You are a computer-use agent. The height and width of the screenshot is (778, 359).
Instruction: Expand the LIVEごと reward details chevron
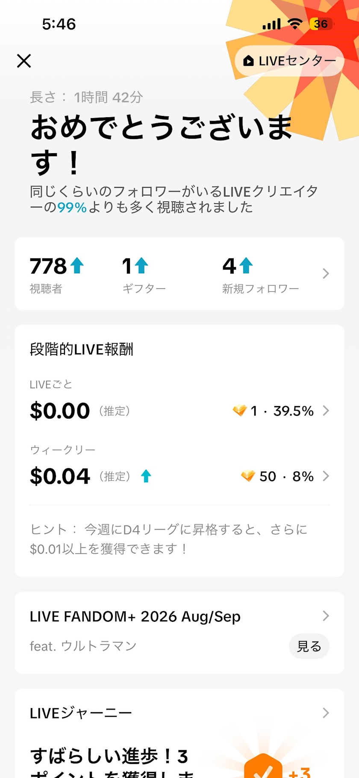[326, 410]
